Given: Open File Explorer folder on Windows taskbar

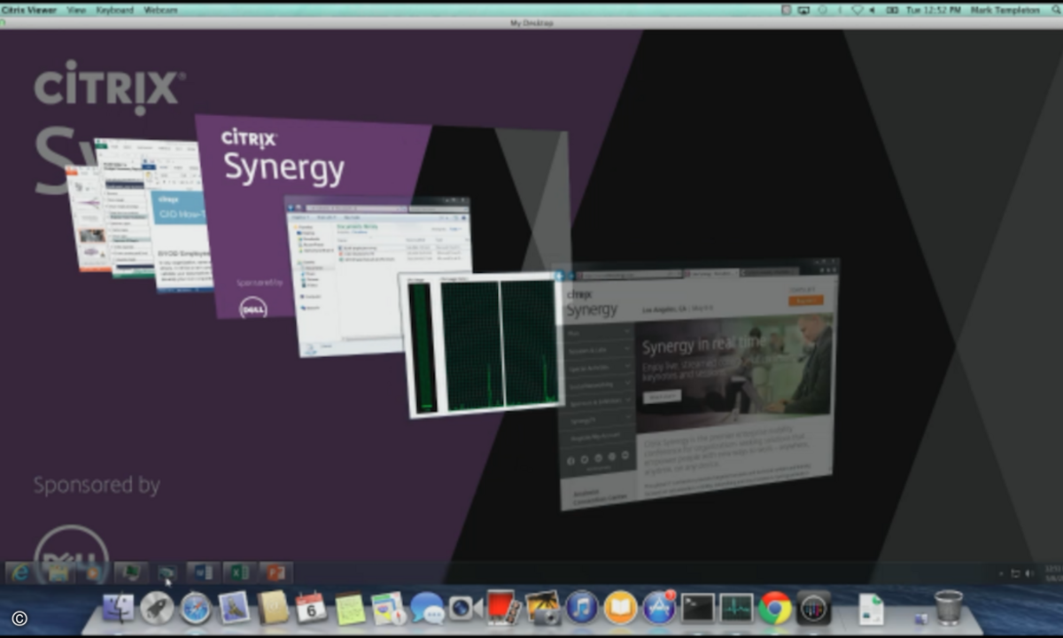Looking at the screenshot, I should tap(58, 572).
